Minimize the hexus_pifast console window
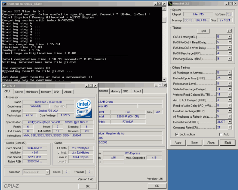The image size is (238, 190). 155,4
